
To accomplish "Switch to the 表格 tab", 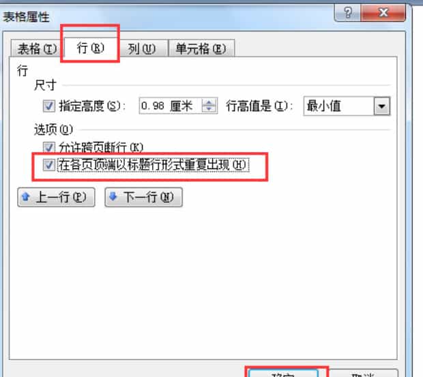I will [36, 49].
